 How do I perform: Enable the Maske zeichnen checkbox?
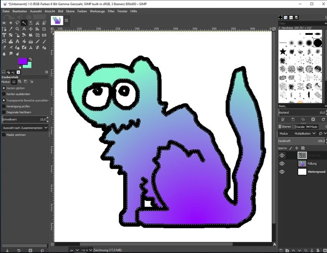click(x=4, y=135)
